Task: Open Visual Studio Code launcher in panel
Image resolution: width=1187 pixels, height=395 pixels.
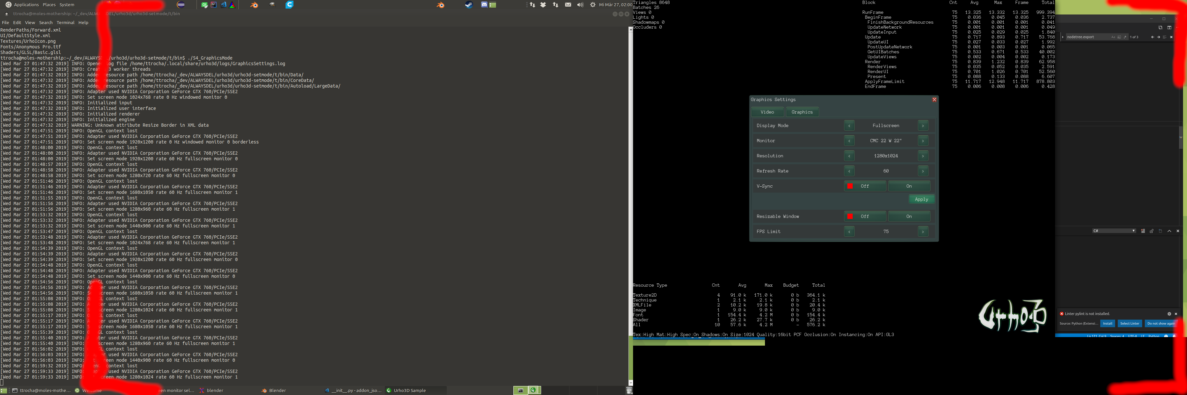Action: (x=224, y=5)
